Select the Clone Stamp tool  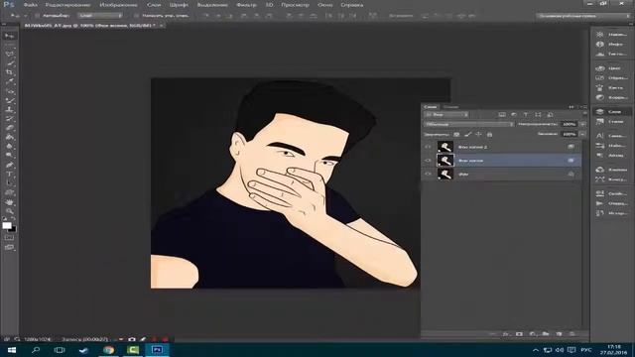tap(9, 109)
